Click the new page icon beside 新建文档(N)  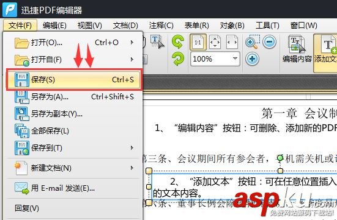21,168
